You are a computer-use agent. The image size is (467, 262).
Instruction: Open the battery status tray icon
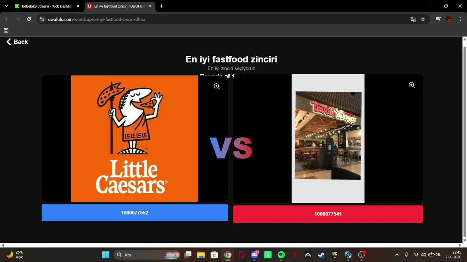(434, 255)
